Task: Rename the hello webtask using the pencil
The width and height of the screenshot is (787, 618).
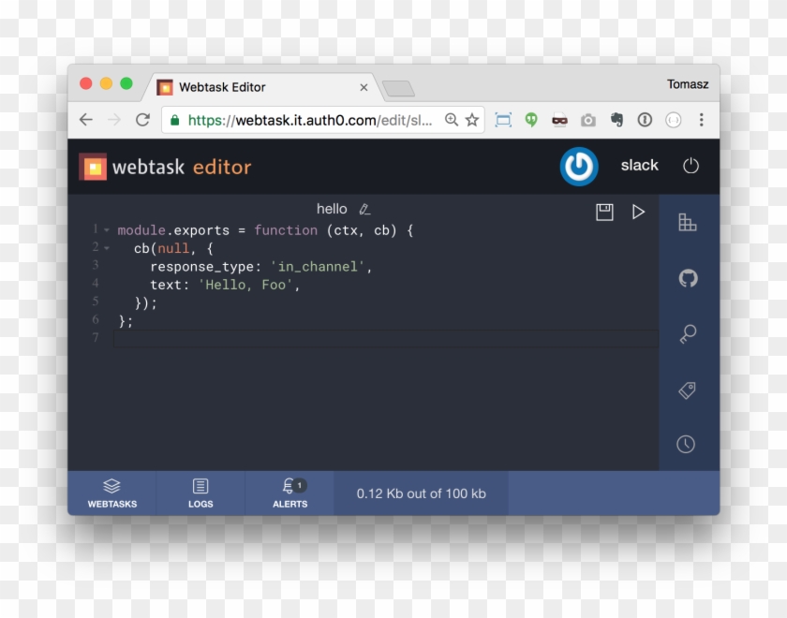Action: 364,209
